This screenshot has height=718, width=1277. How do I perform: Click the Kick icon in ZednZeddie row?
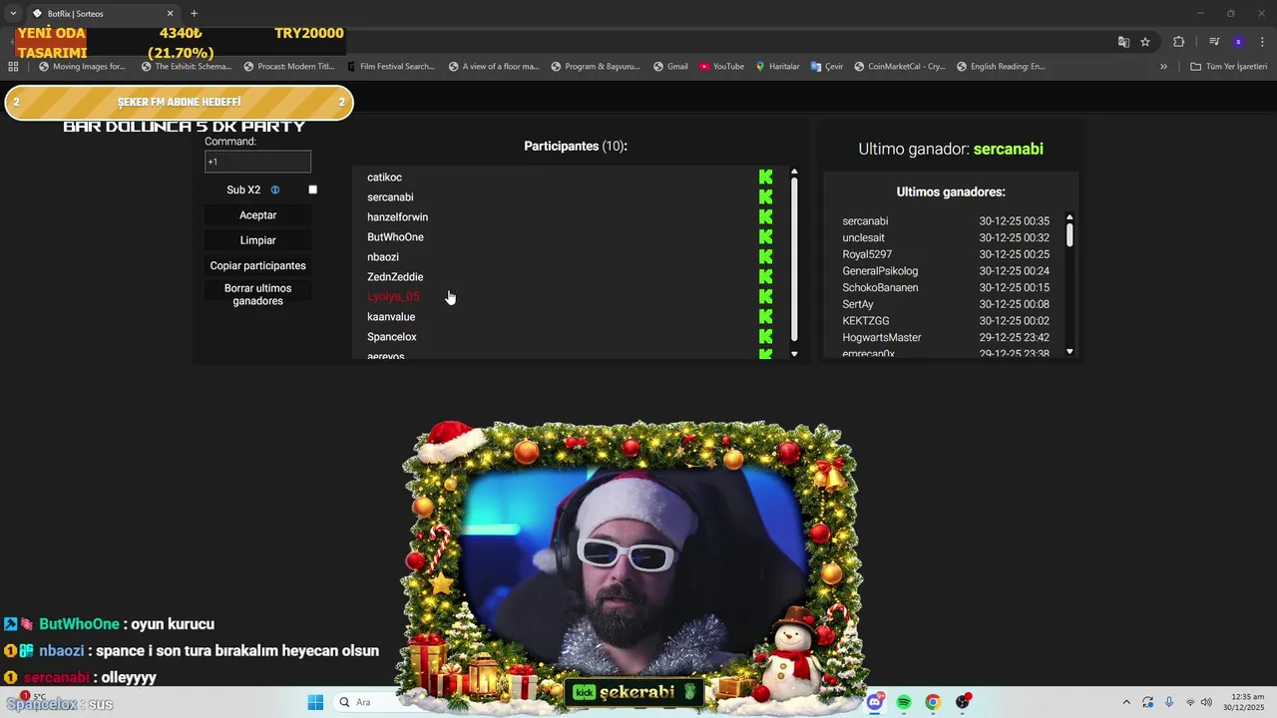tap(765, 277)
